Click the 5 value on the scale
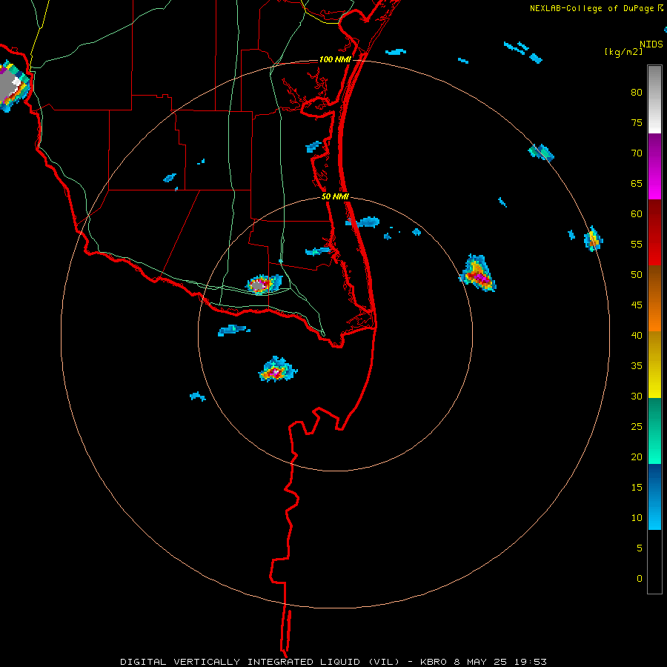Viewport: 667px width, 667px height. 640,548
